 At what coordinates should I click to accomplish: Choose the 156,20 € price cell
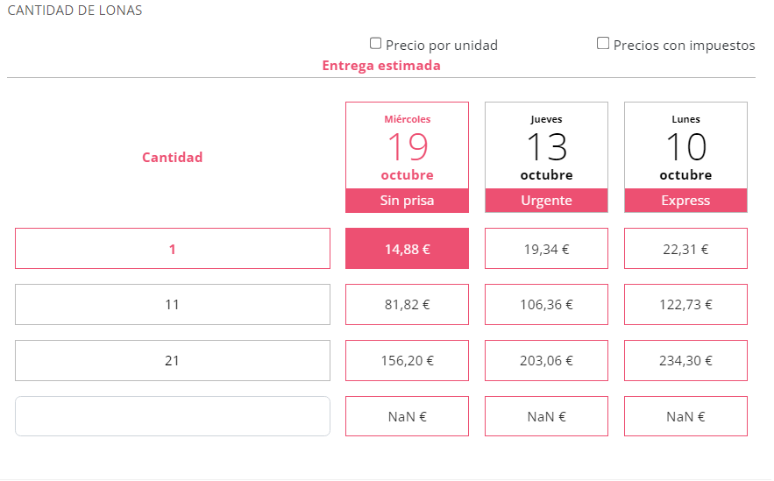pyautogui.click(x=407, y=360)
